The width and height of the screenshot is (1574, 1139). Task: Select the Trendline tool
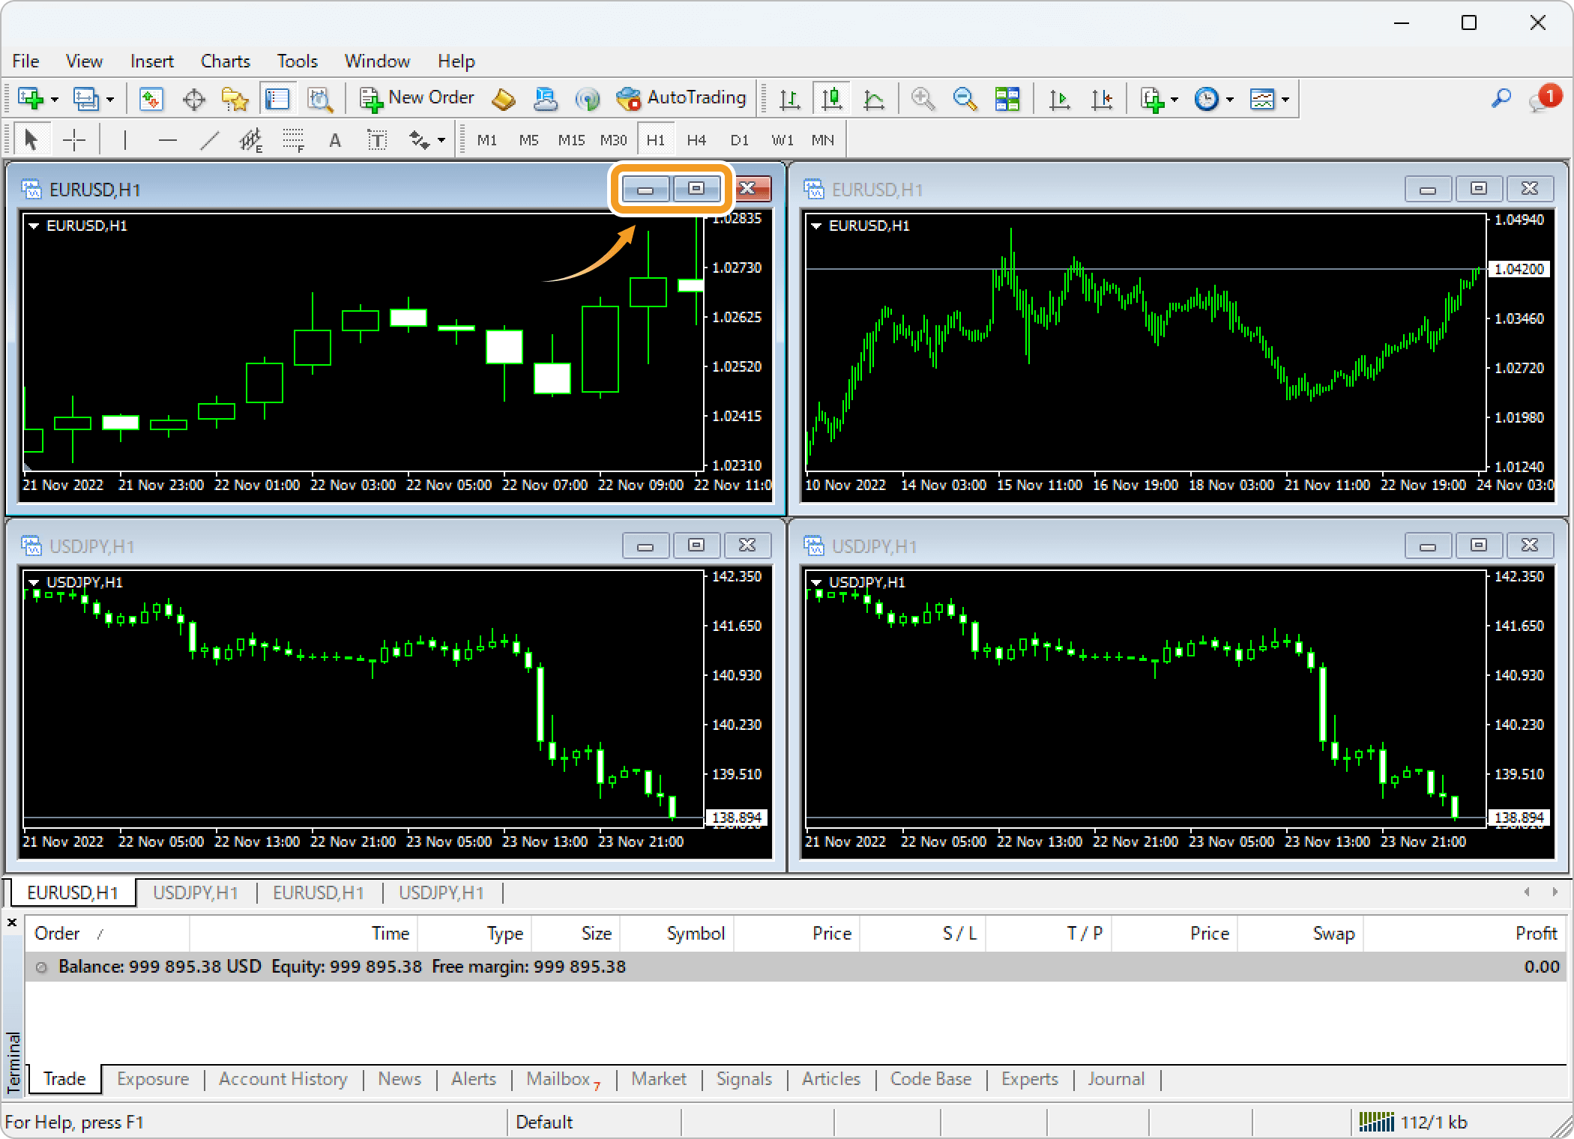click(210, 140)
